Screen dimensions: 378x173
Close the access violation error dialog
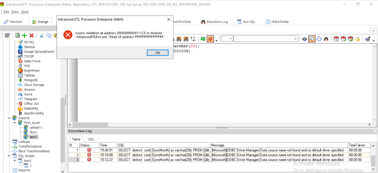coord(169,20)
